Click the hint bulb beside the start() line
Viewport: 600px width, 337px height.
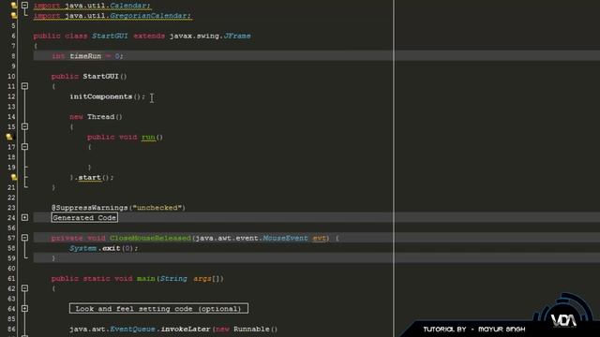(14, 177)
